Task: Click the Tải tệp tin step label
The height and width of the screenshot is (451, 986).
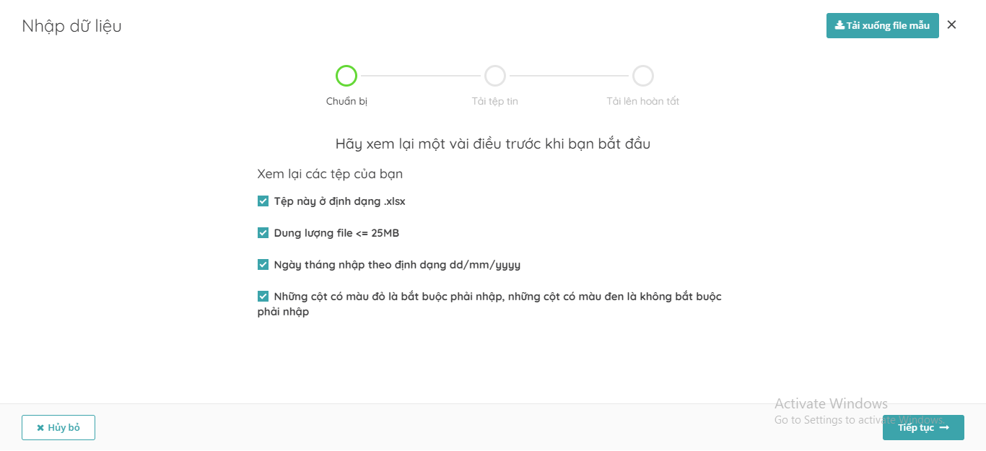Action: coord(495,101)
